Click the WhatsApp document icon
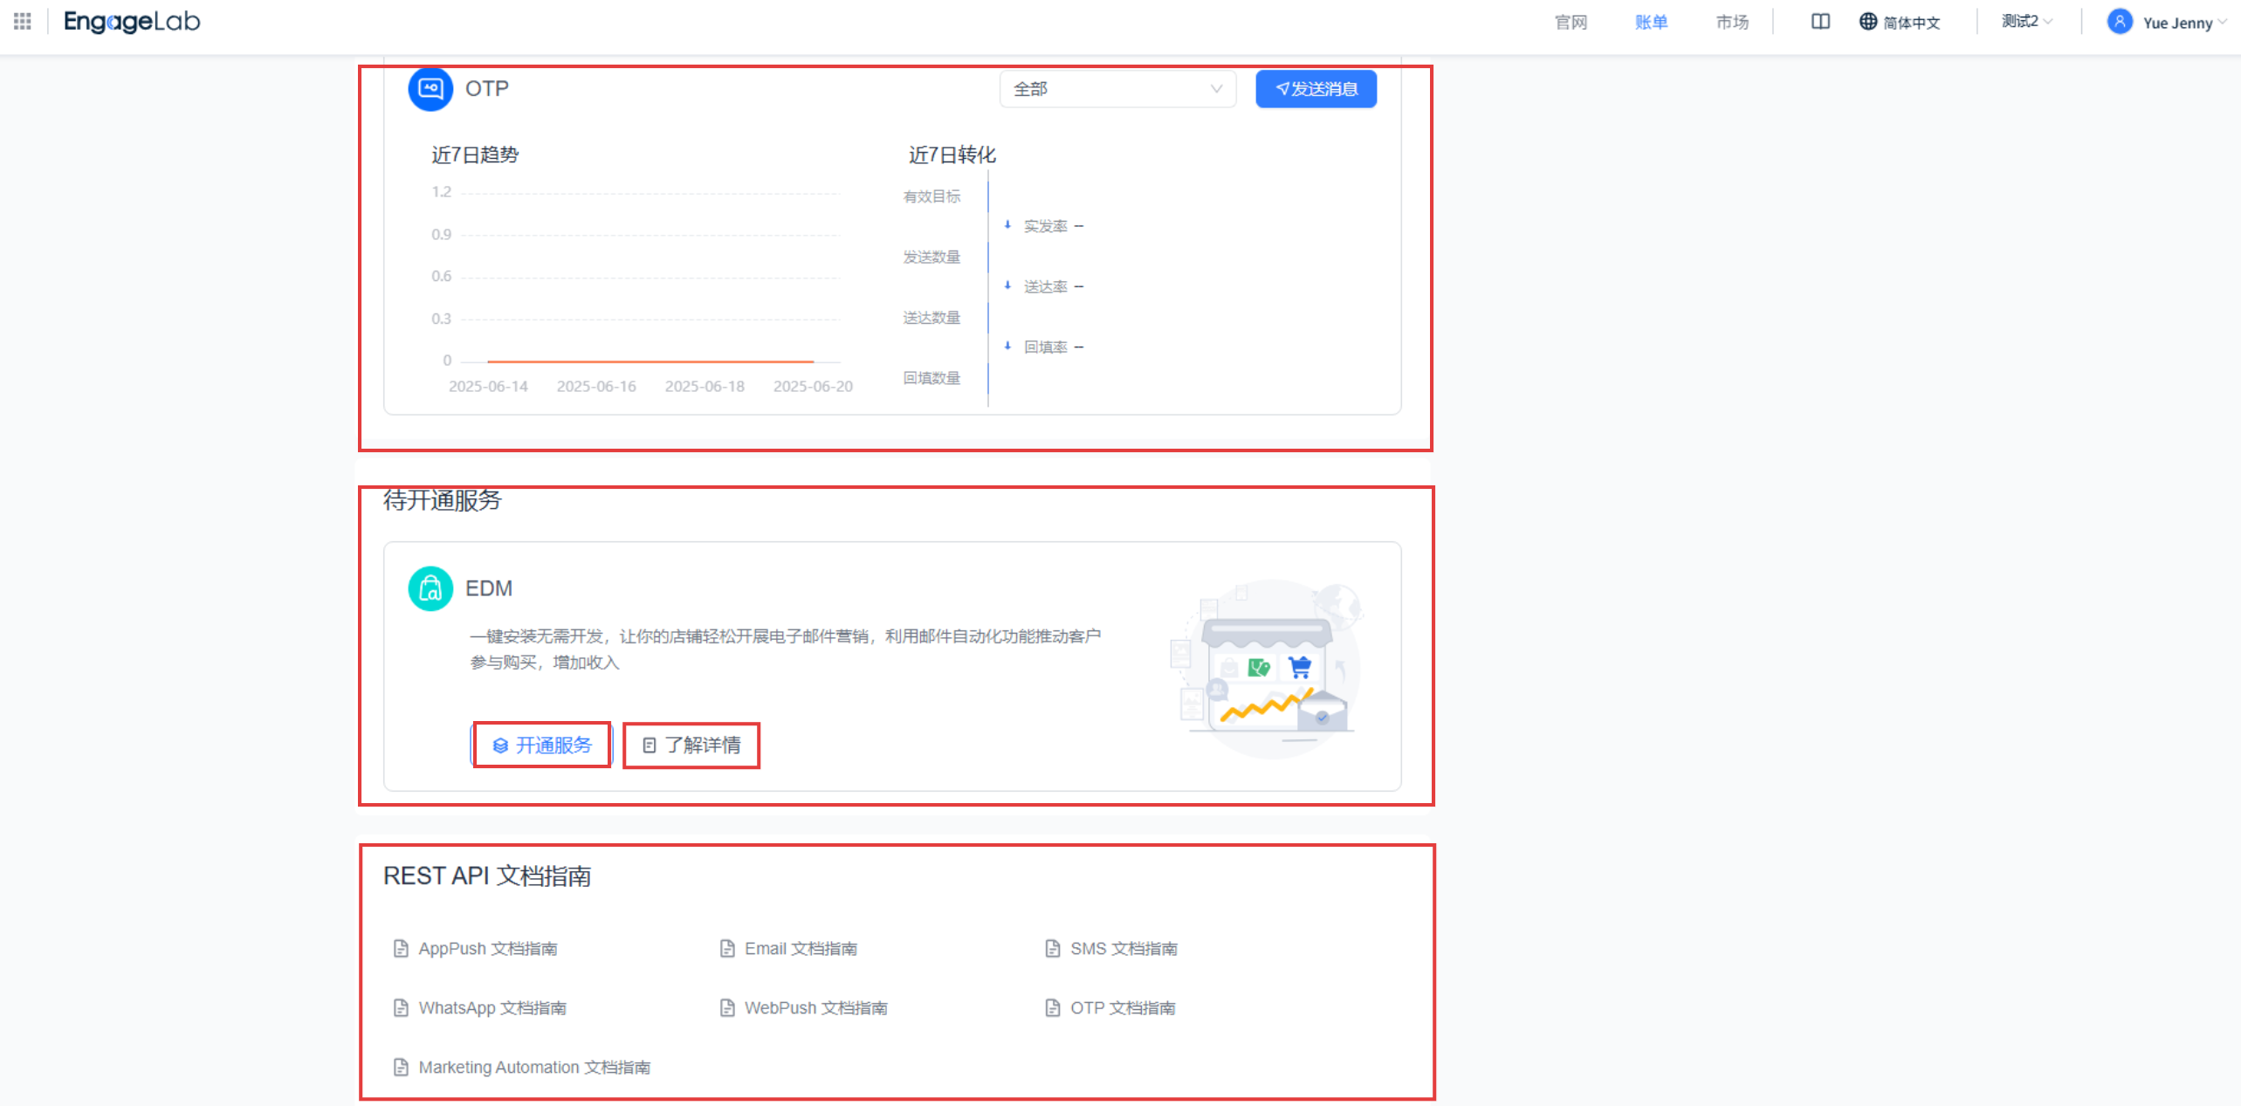Screen dimensions: 2241x1106 401,1008
